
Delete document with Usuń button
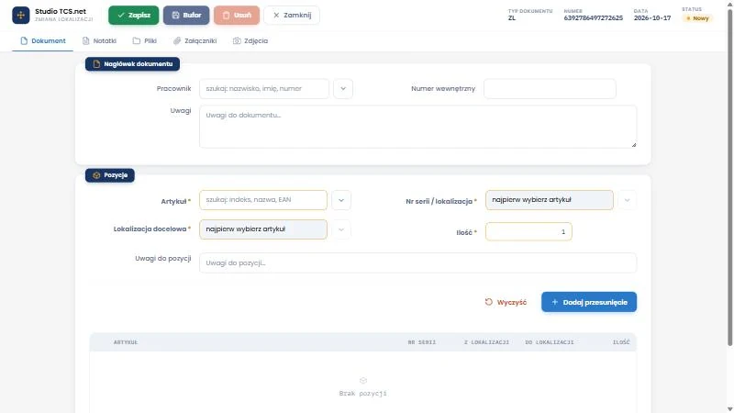pos(237,15)
